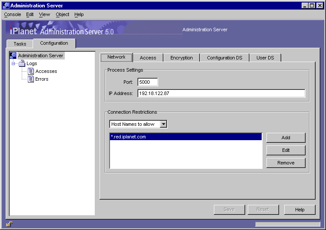The width and height of the screenshot is (326, 230).
Task: Open the Help menu
Action: pyautogui.click(x=79, y=14)
